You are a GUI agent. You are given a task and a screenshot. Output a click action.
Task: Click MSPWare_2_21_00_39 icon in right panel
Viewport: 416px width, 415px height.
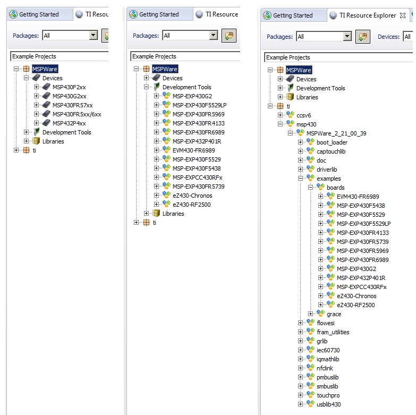(x=300, y=133)
